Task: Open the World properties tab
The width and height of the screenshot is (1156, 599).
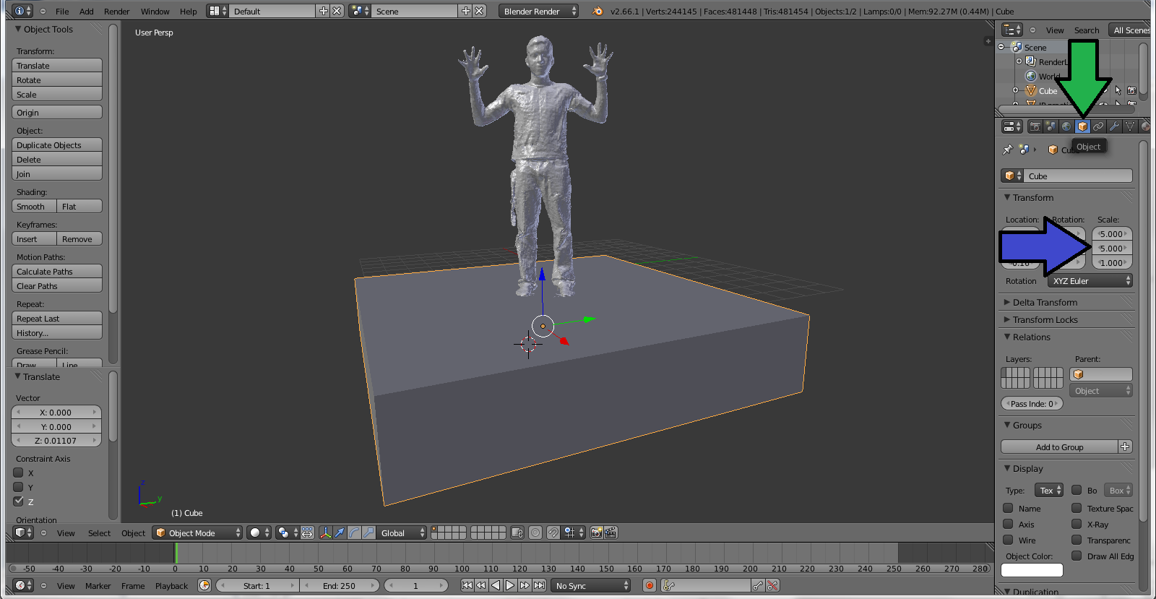Action: tap(1066, 126)
